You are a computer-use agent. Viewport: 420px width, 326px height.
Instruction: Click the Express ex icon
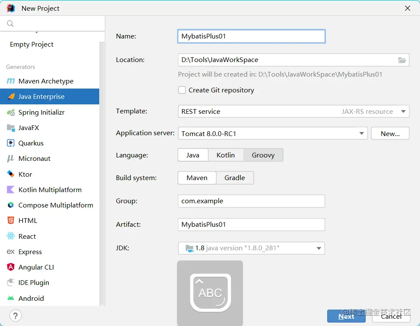[11, 252]
